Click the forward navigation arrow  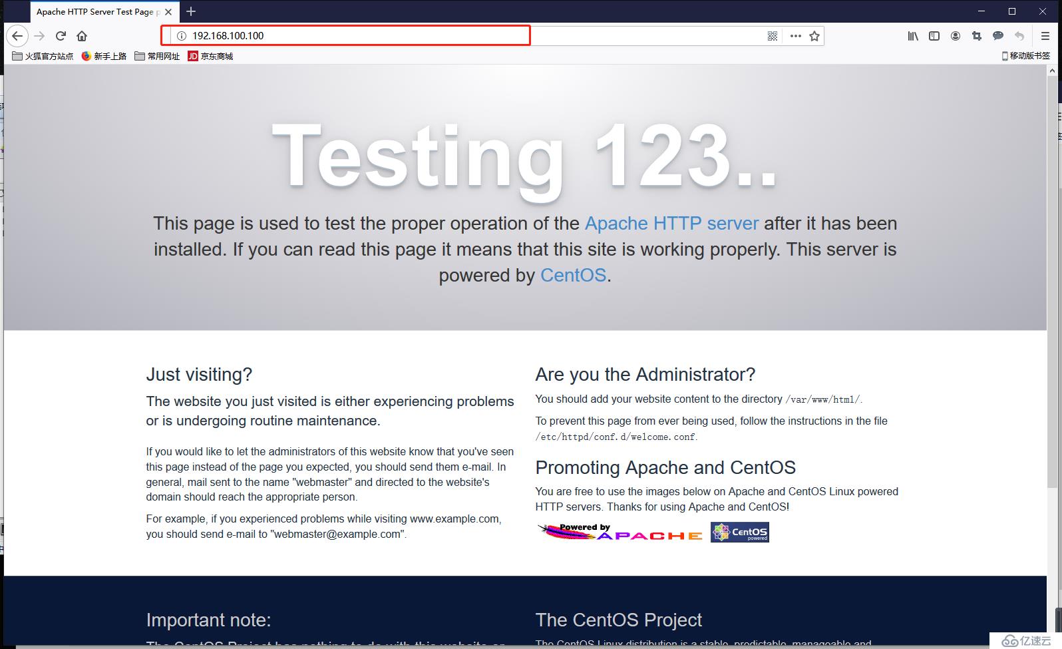click(x=40, y=36)
